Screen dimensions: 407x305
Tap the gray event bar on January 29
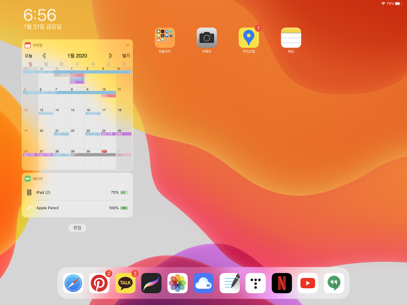tap(93, 155)
